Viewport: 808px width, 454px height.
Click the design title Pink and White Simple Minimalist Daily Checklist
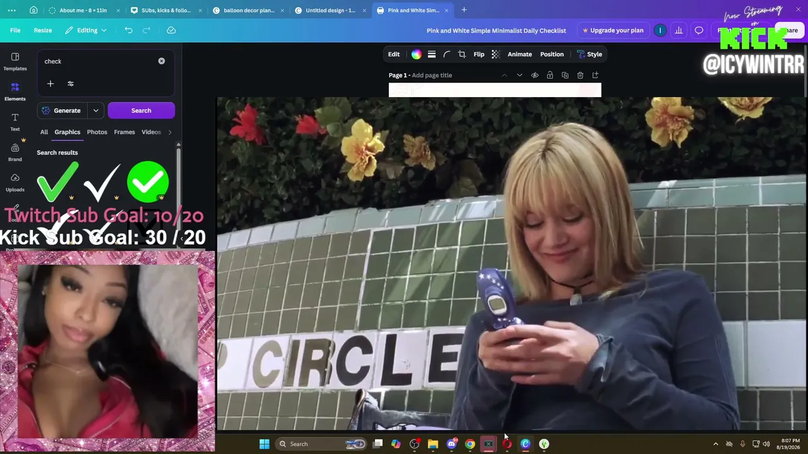click(x=496, y=30)
